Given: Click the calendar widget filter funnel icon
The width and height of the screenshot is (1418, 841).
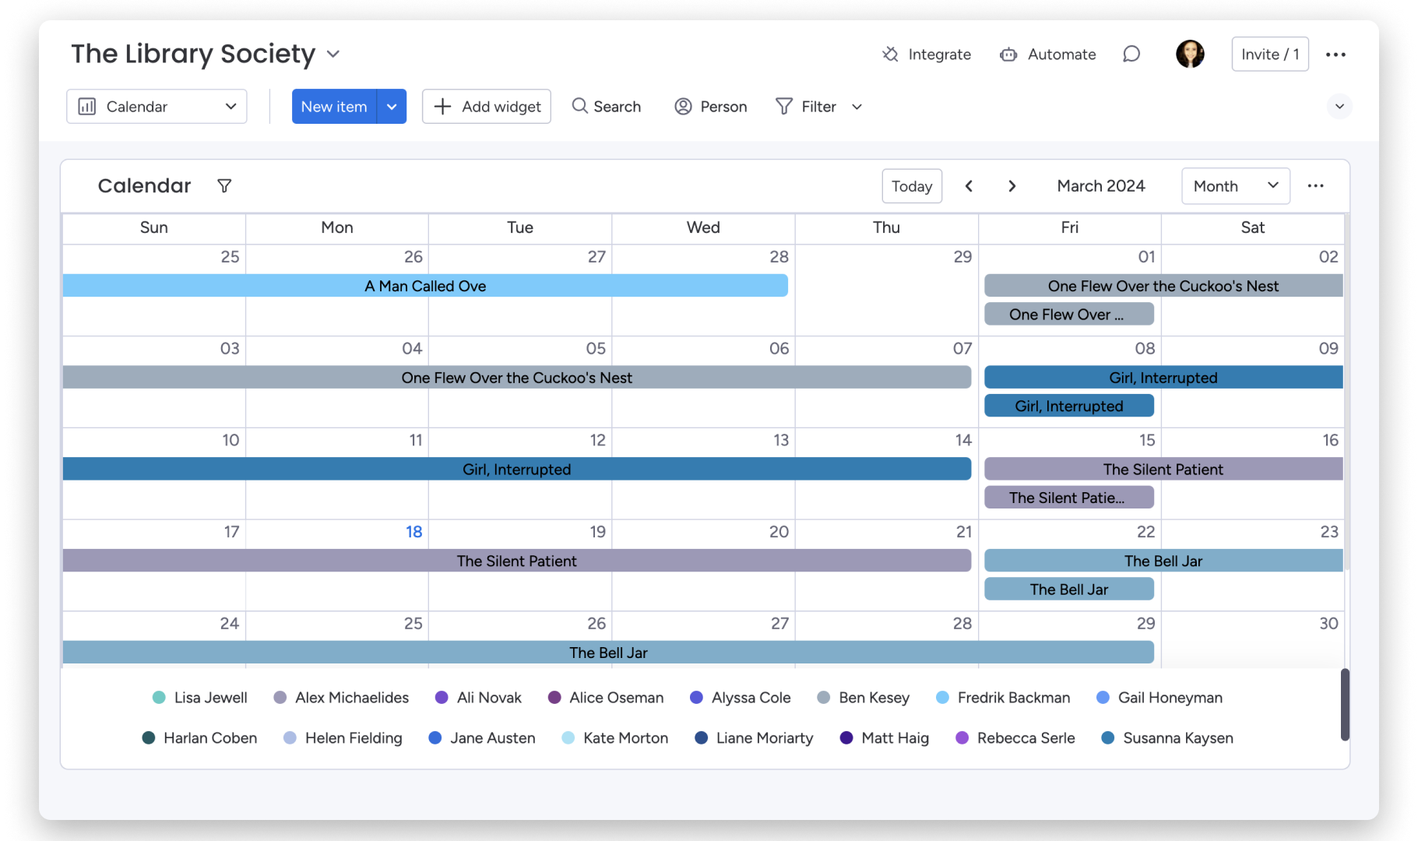Looking at the screenshot, I should (224, 185).
